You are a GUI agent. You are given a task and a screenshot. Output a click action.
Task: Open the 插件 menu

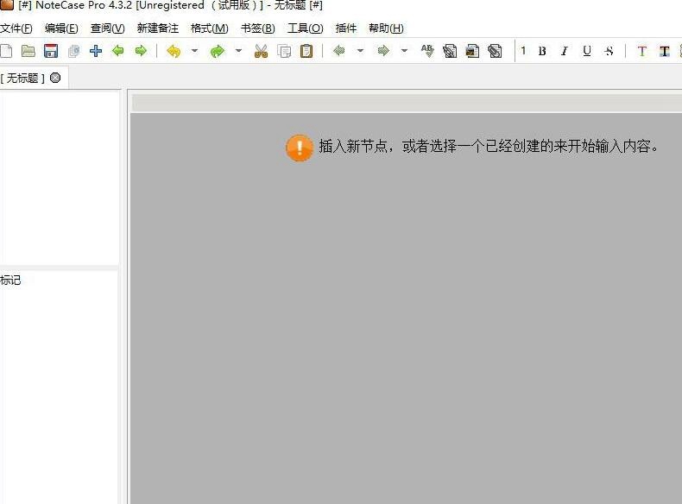coord(346,28)
